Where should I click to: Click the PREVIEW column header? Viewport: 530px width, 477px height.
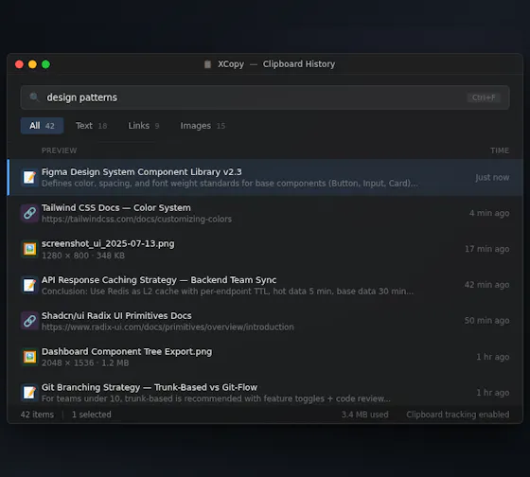coord(59,150)
